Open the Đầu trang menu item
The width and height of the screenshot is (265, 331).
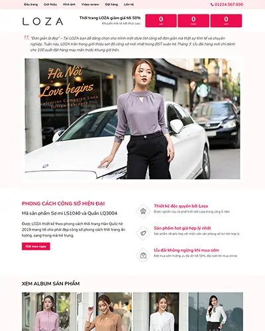pyautogui.click(x=30, y=5)
